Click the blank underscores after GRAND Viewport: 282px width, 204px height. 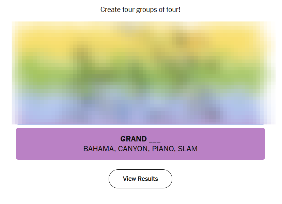(155, 139)
